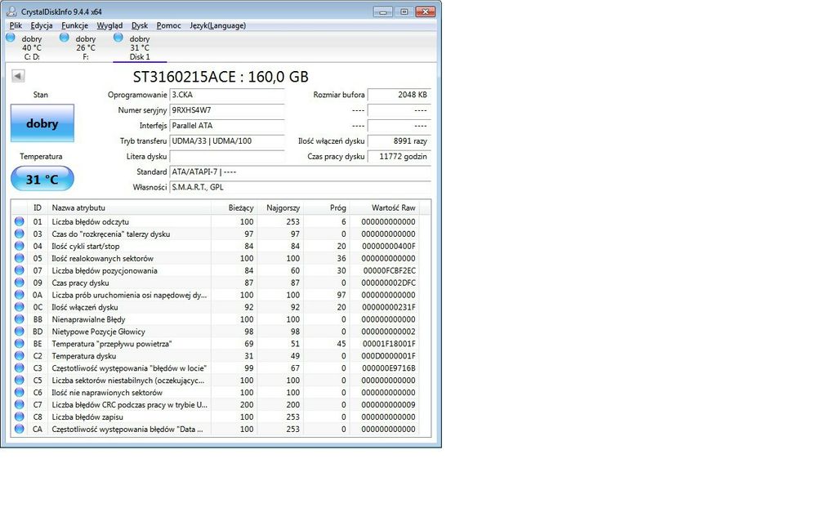This screenshot has height=521, width=817.
Task: Click the Rozmiar bufora value 2048 KB
Action: [x=400, y=95]
